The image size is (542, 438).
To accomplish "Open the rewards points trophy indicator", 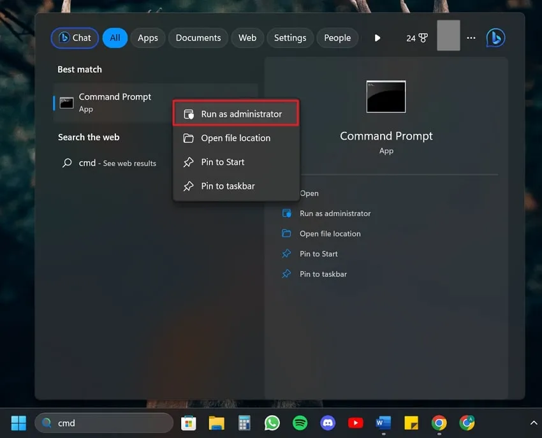I will coord(417,38).
